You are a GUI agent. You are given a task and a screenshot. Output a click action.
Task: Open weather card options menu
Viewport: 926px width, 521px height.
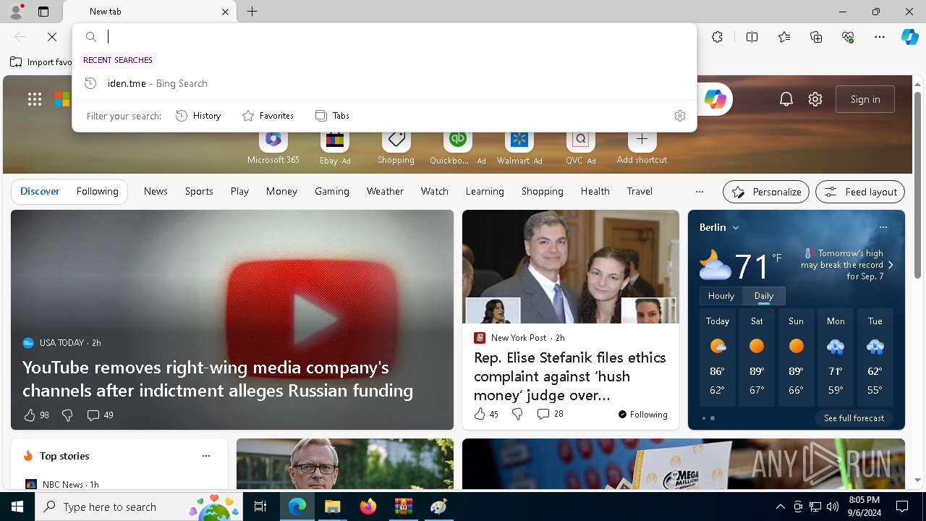pyautogui.click(x=883, y=227)
